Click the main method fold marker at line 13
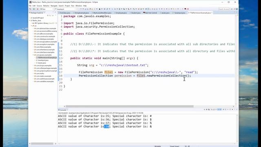This screenshot has width=261, height=147. 62,58
